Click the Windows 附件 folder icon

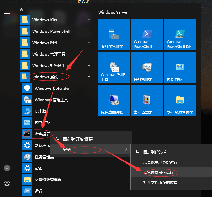point(25,43)
